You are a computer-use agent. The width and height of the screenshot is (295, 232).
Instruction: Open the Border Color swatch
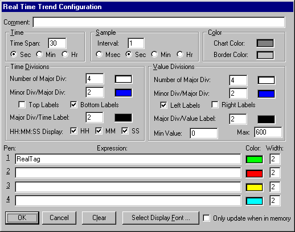coord(265,55)
